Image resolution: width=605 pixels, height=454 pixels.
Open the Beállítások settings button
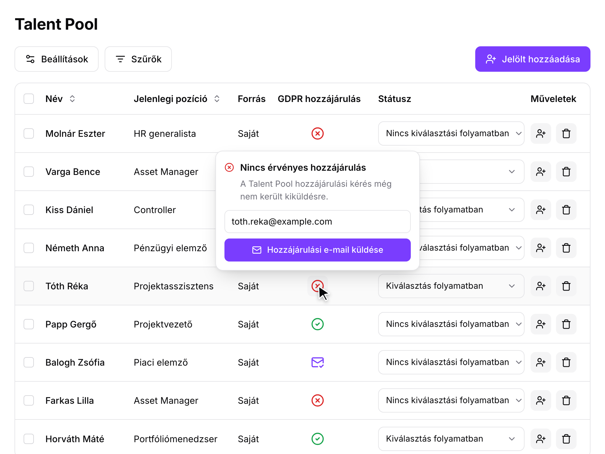[x=57, y=59]
